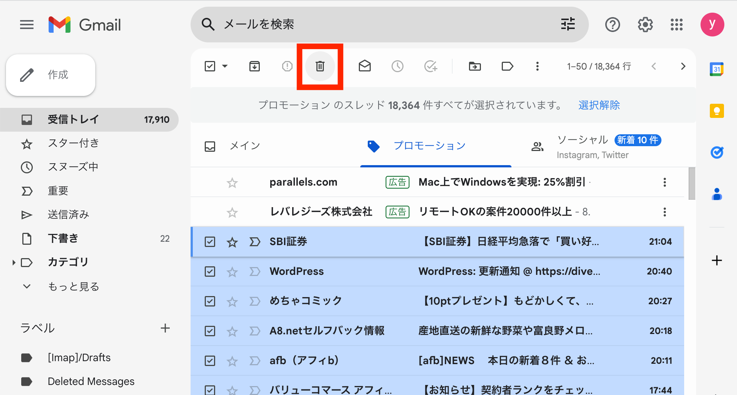Open スヌーズ中 in sidebar
Screen dimensions: 737x395
point(89,167)
